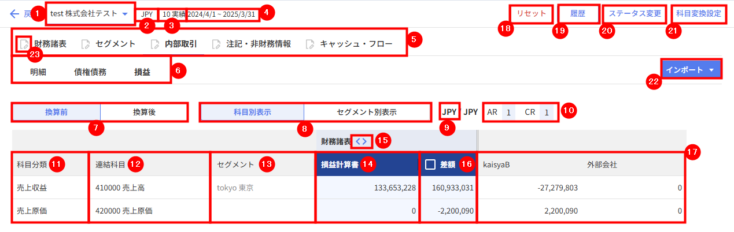Click the 損益計算書 column header
Viewport: 734px width, 232px height.
click(x=366, y=164)
